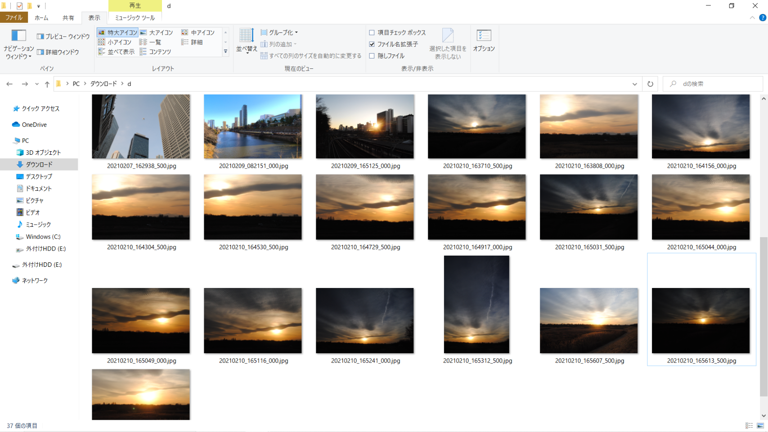Uncheck file name extensions (ファイル名拡張子)
This screenshot has height=432, width=768.
[x=372, y=44]
